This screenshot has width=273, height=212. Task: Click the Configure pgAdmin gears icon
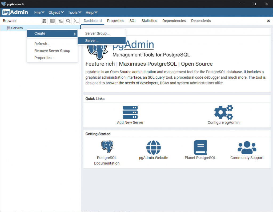click(x=224, y=112)
